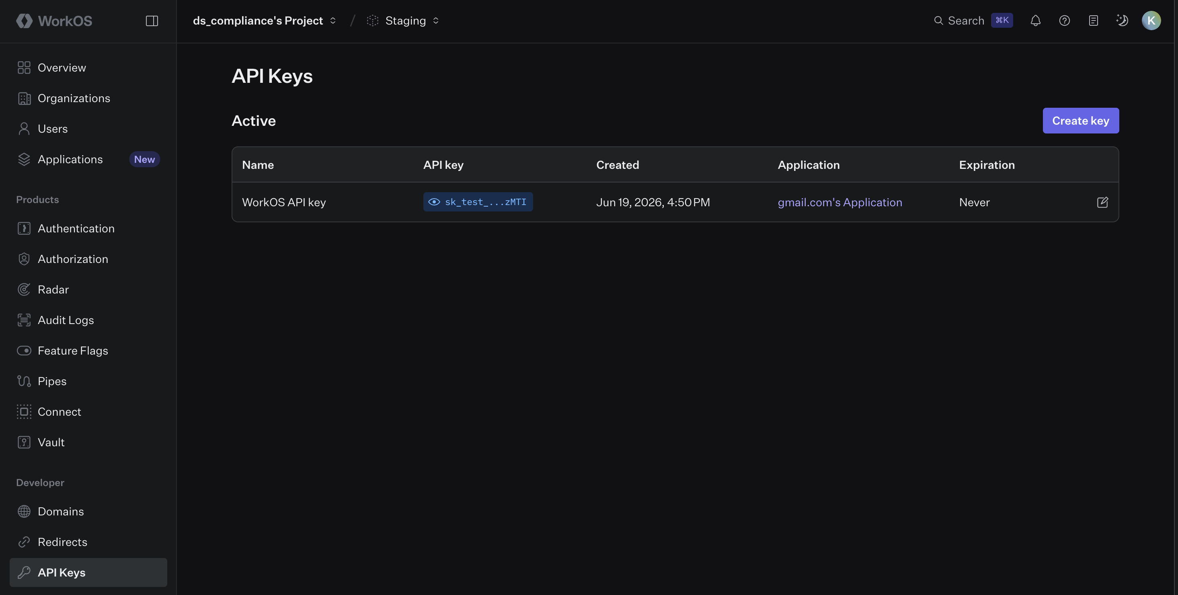Open Feature Flags in sidebar

[88, 351]
